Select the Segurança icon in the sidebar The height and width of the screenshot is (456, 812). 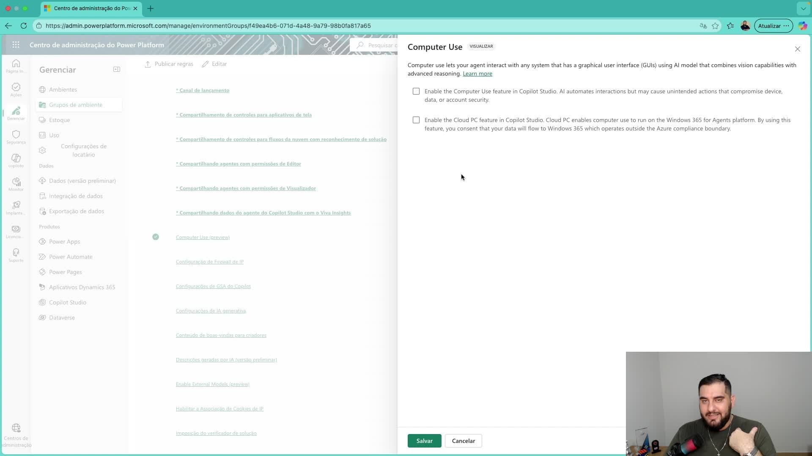click(x=16, y=136)
